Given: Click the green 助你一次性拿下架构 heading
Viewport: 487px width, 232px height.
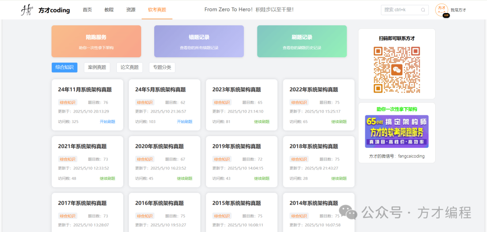Looking at the screenshot, I should click(397, 109).
